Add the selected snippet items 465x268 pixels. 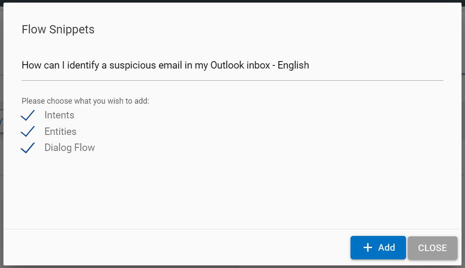[378, 247]
